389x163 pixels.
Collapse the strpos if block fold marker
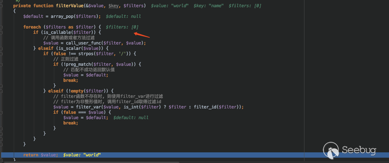pos(1,53)
